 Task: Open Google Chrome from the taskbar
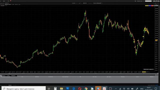(86, 88)
